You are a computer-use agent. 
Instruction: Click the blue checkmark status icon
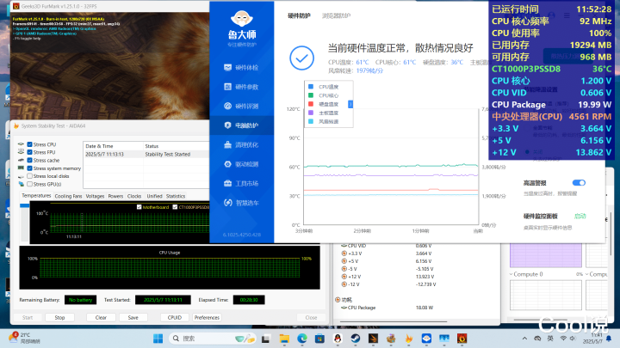click(301, 58)
